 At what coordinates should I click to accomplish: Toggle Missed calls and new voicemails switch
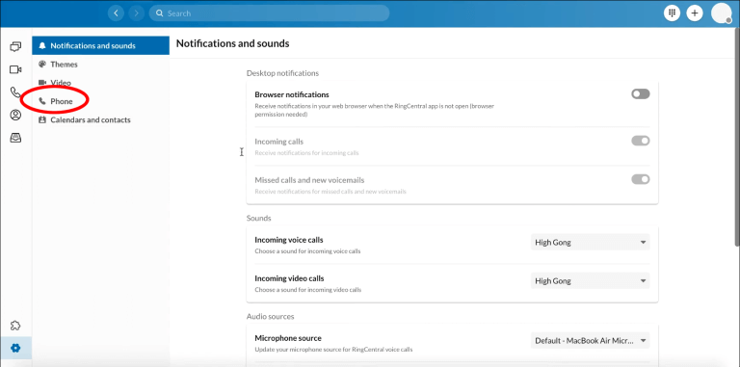pyautogui.click(x=641, y=179)
